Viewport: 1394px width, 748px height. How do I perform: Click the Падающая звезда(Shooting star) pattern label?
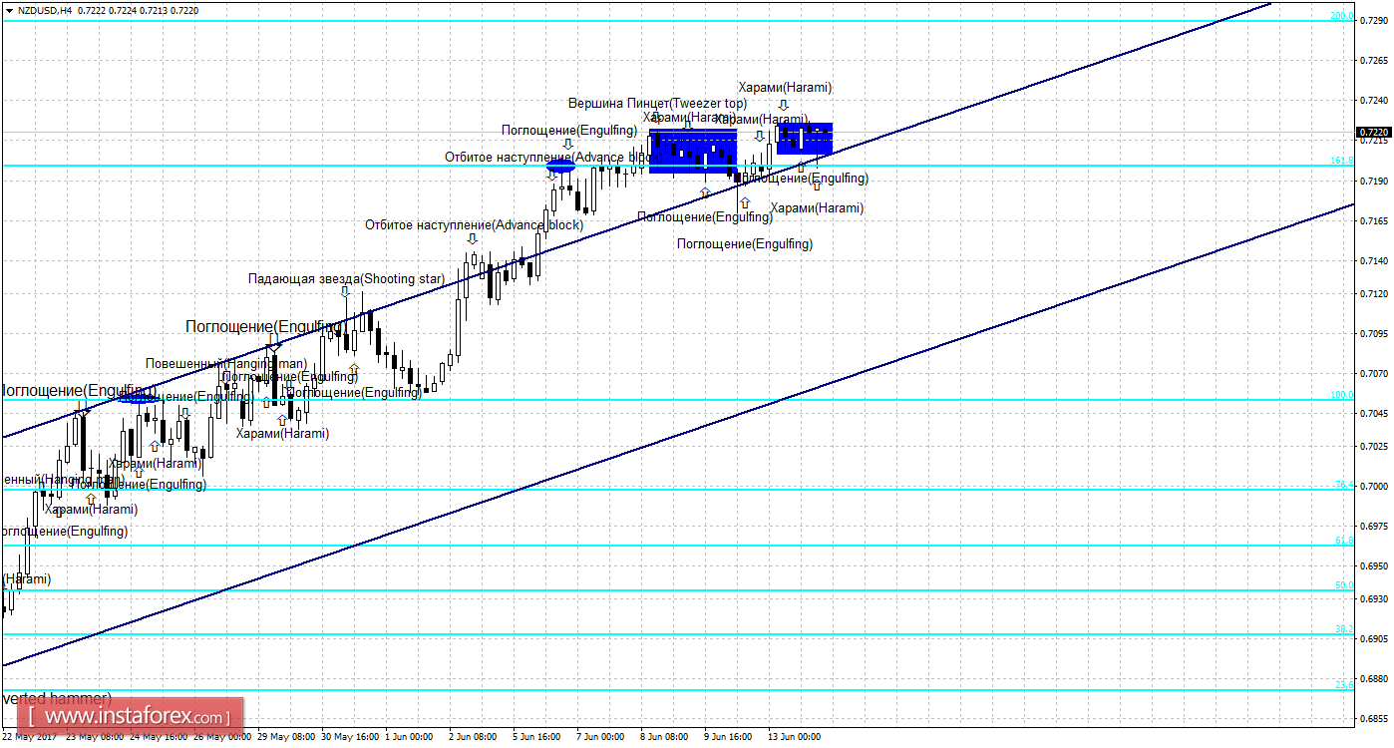click(346, 278)
